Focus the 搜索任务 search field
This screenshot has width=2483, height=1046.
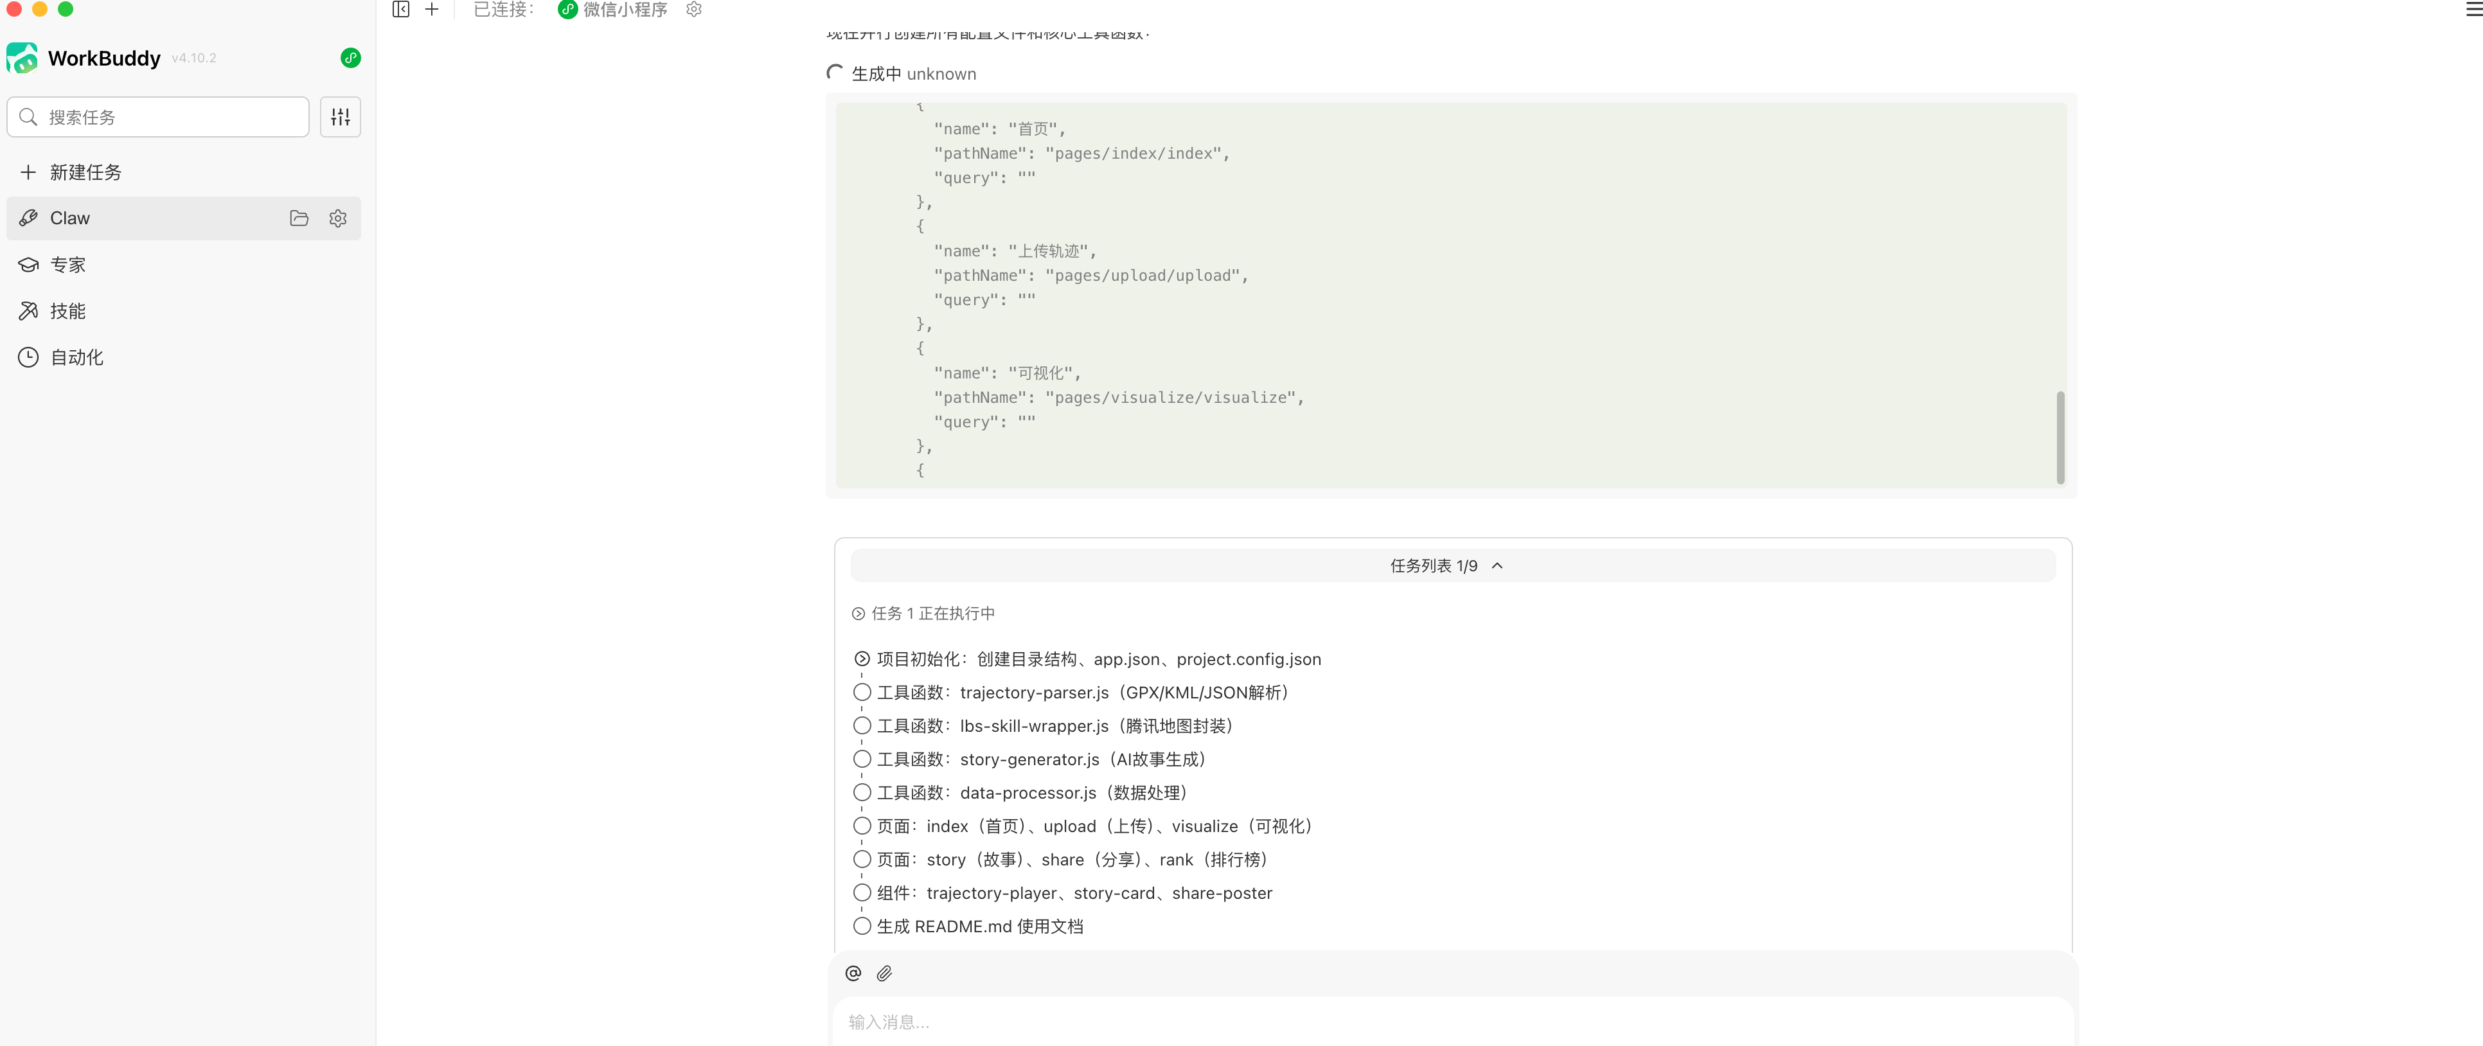[x=158, y=117]
